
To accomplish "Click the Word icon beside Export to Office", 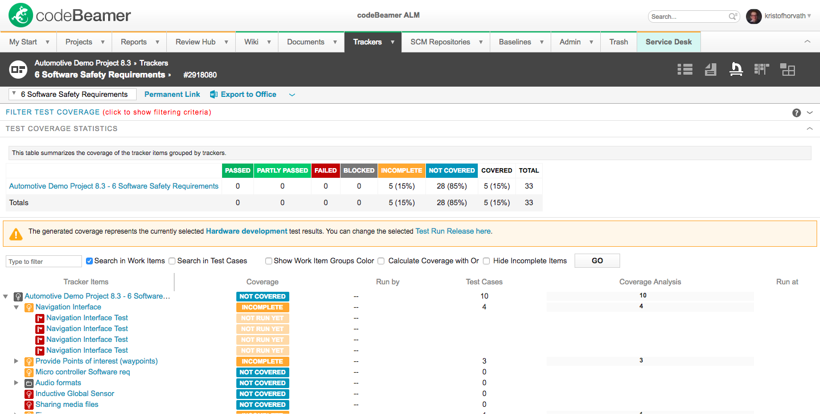I will 214,95.
